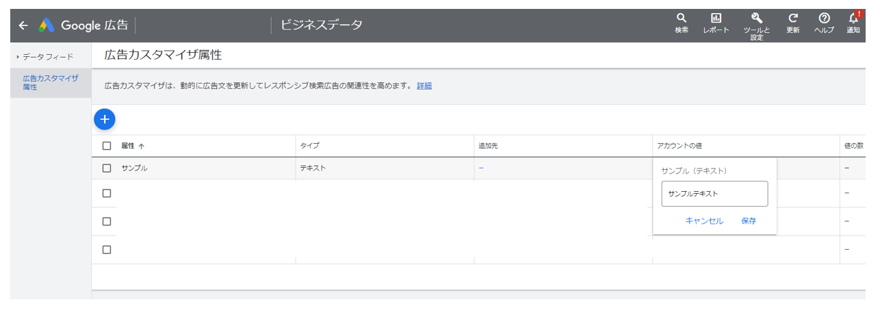
Task: Open ツールと設定 wrench menu
Action: click(x=757, y=26)
